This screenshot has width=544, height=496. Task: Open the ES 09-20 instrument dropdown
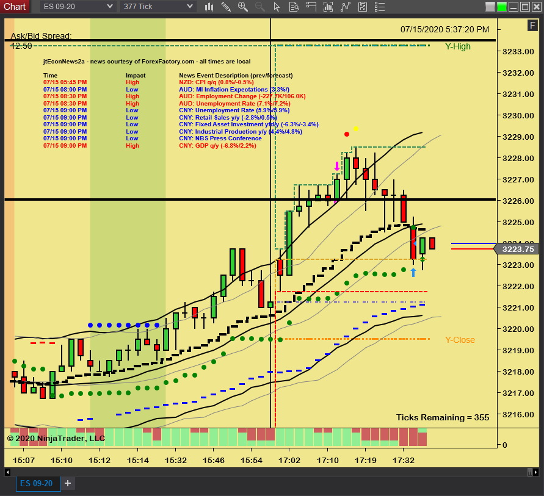coord(78,7)
